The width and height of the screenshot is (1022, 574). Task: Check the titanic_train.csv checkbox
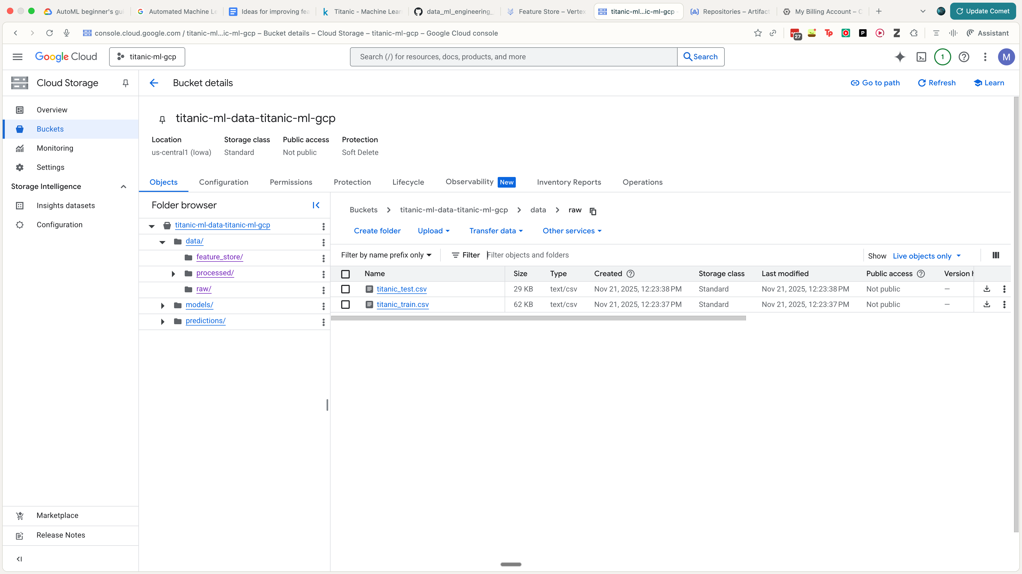[x=345, y=304]
